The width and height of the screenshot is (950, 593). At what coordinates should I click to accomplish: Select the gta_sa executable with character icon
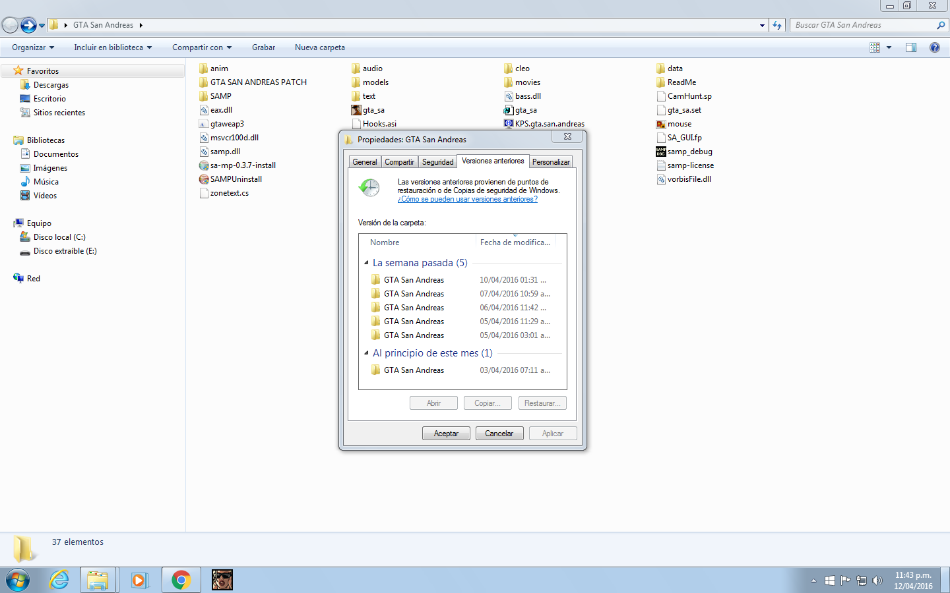368,110
